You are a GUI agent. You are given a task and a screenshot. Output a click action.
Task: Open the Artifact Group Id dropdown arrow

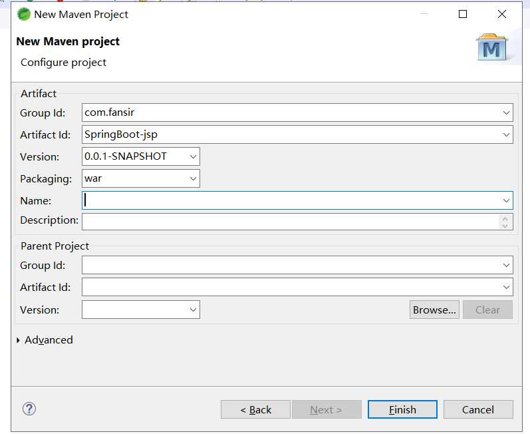pyautogui.click(x=506, y=112)
